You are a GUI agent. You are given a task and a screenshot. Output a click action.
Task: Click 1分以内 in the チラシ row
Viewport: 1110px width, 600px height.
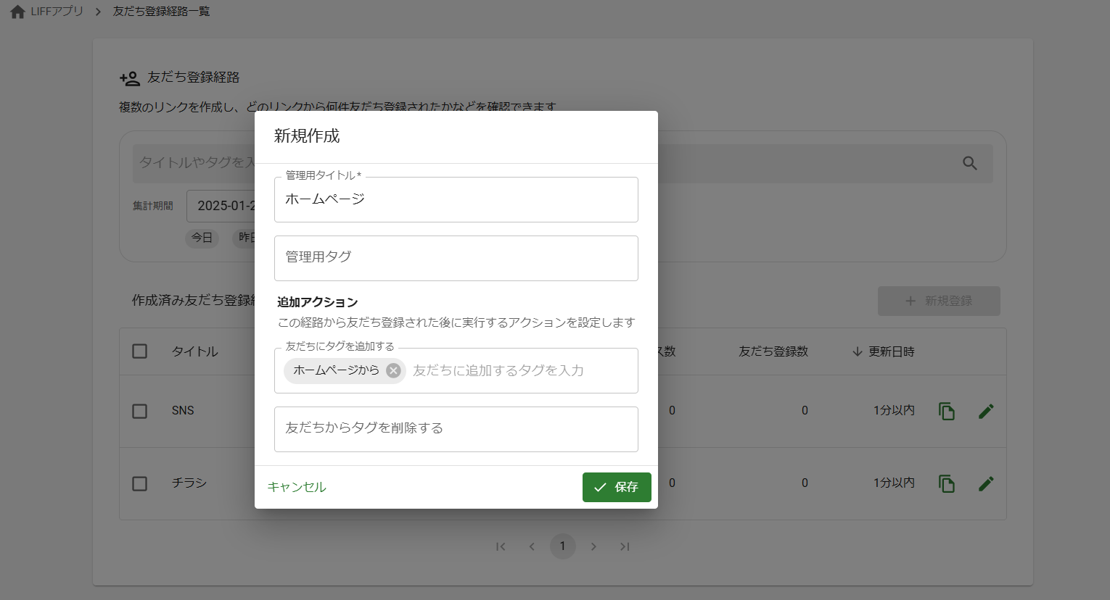[894, 483]
